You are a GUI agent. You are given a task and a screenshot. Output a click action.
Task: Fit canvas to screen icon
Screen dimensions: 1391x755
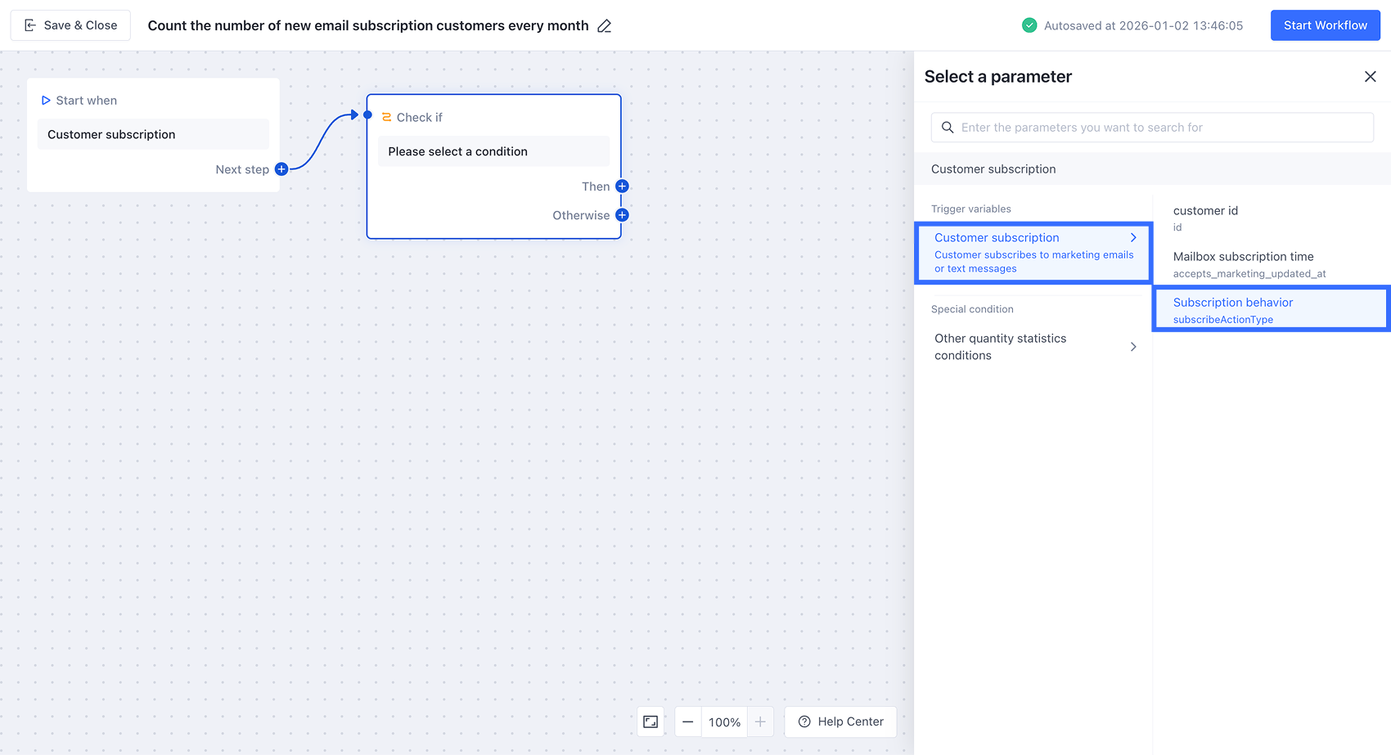pyautogui.click(x=650, y=721)
